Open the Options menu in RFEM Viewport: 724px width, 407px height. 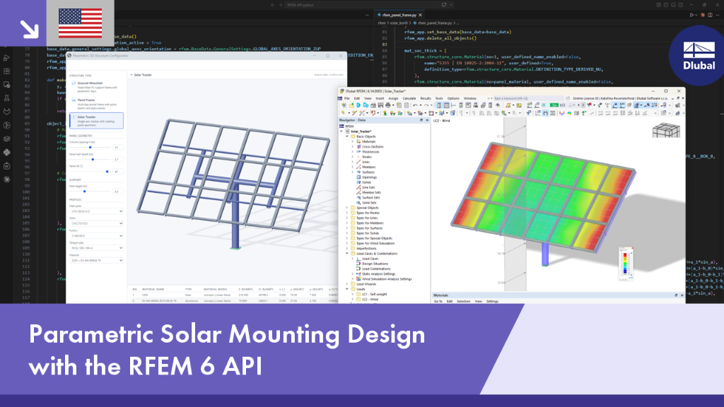coord(453,98)
